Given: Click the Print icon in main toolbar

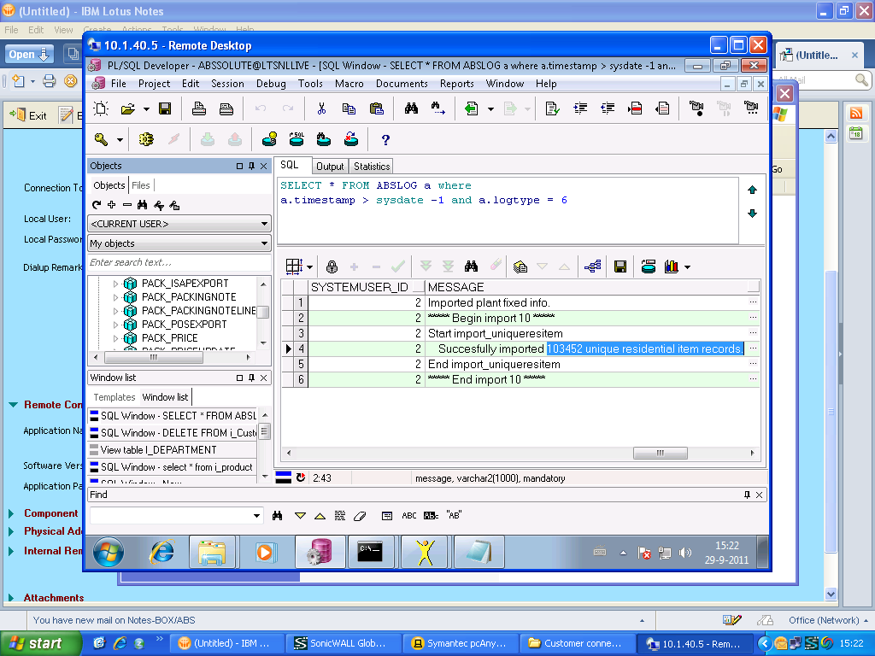Looking at the screenshot, I should point(199,108).
